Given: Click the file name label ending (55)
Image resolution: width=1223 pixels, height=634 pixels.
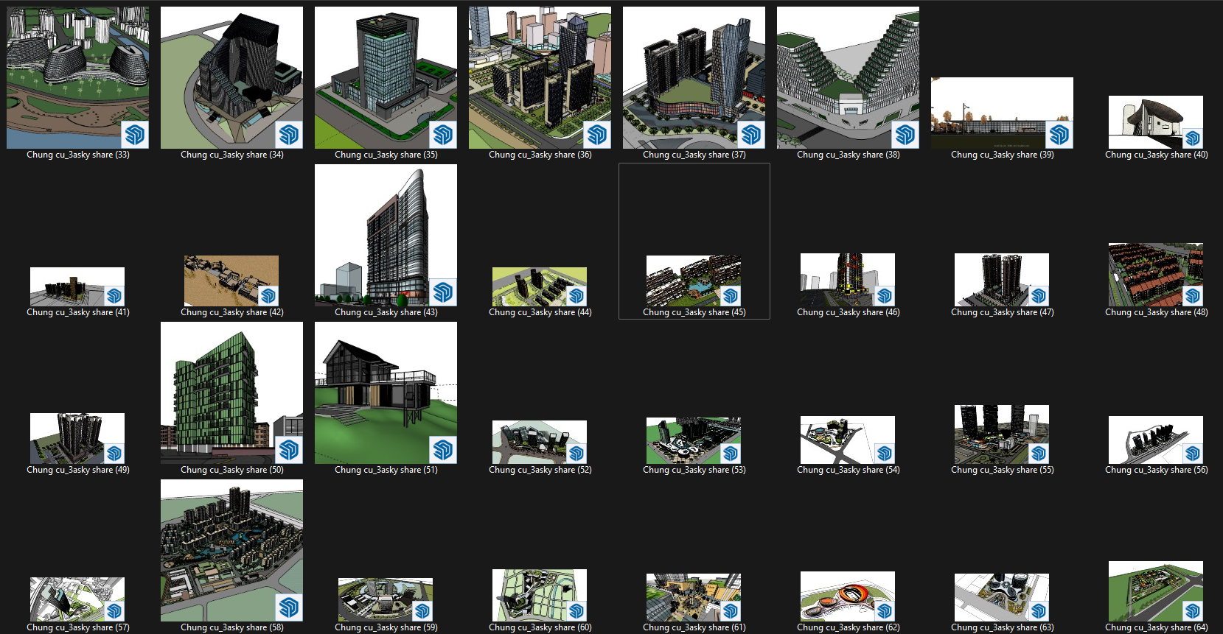Looking at the screenshot, I should coord(1002,470).
